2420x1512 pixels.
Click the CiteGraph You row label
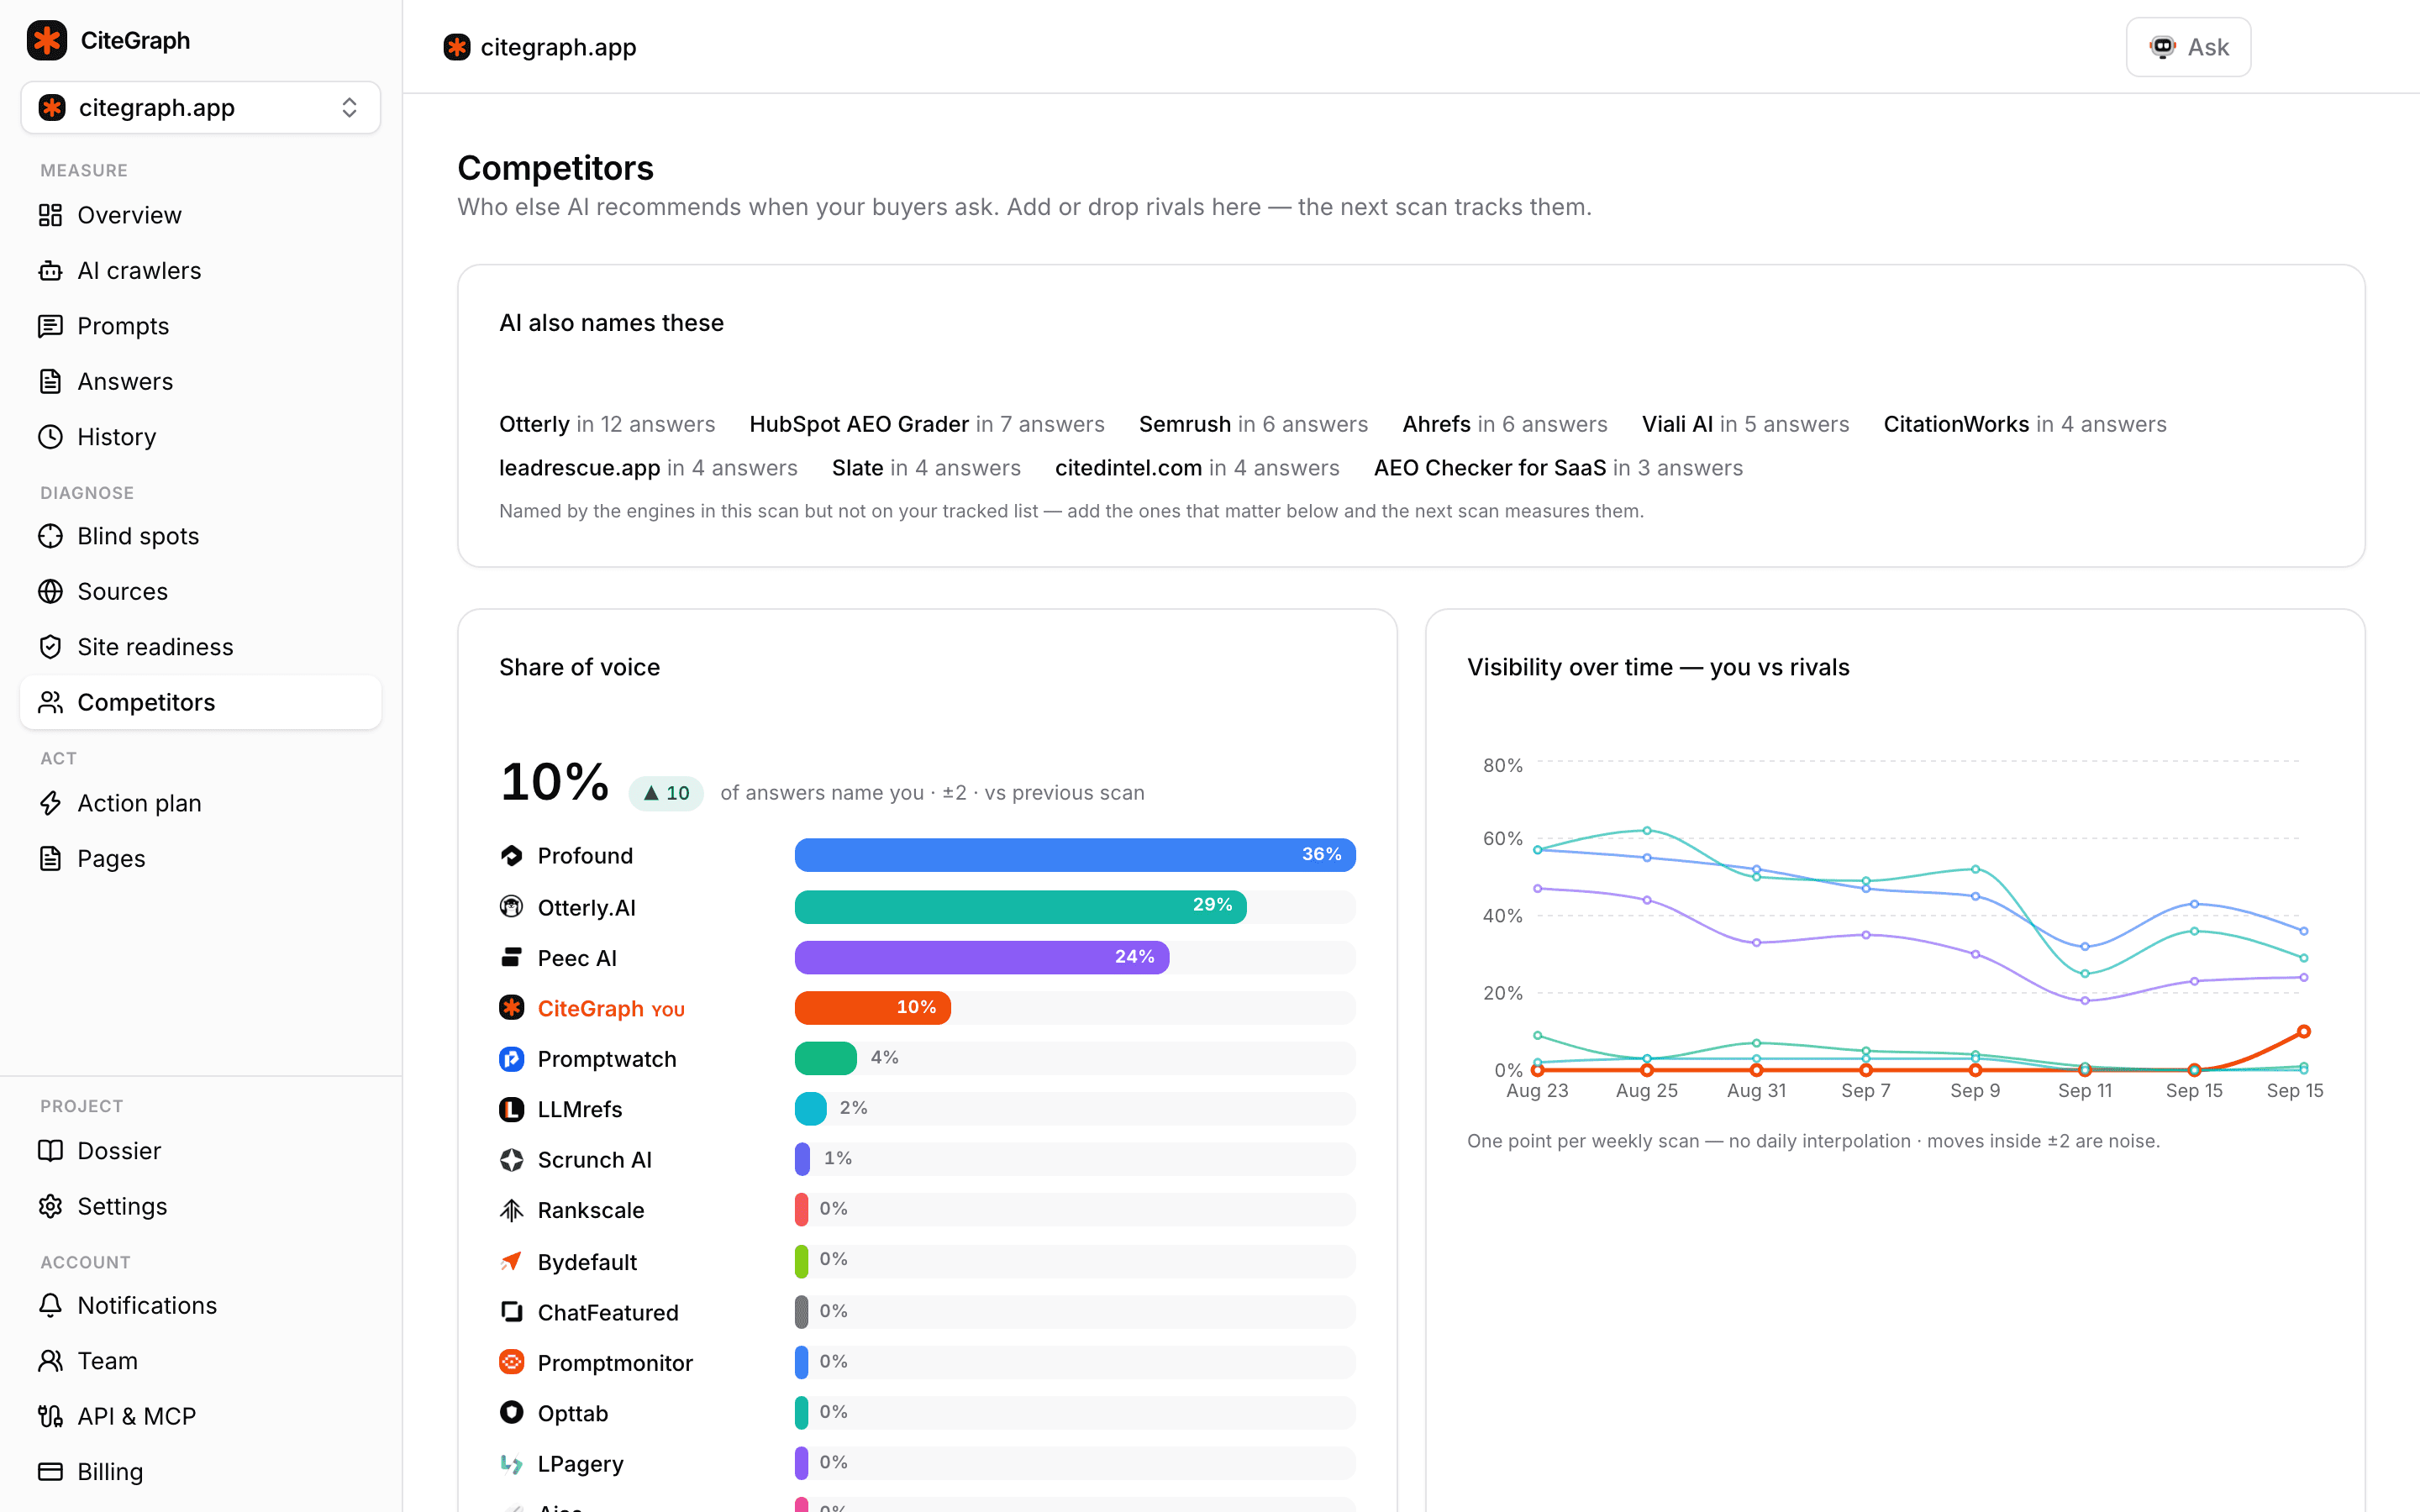point(611,1008)
